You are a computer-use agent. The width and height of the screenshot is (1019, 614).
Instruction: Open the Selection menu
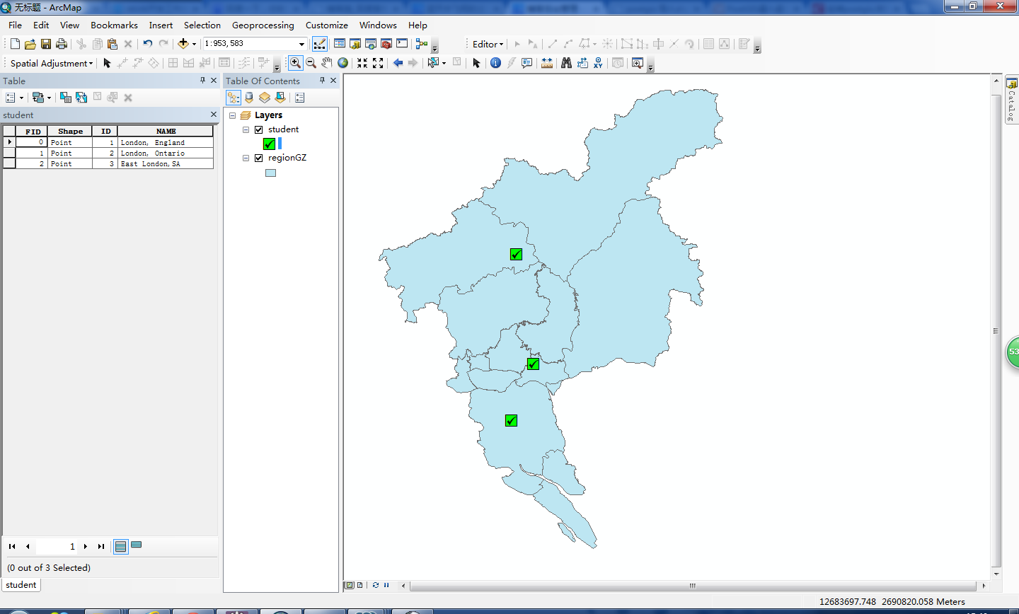[202, 25]
